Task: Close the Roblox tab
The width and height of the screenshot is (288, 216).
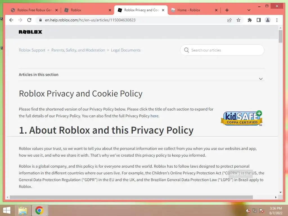Action: [110, 10]
